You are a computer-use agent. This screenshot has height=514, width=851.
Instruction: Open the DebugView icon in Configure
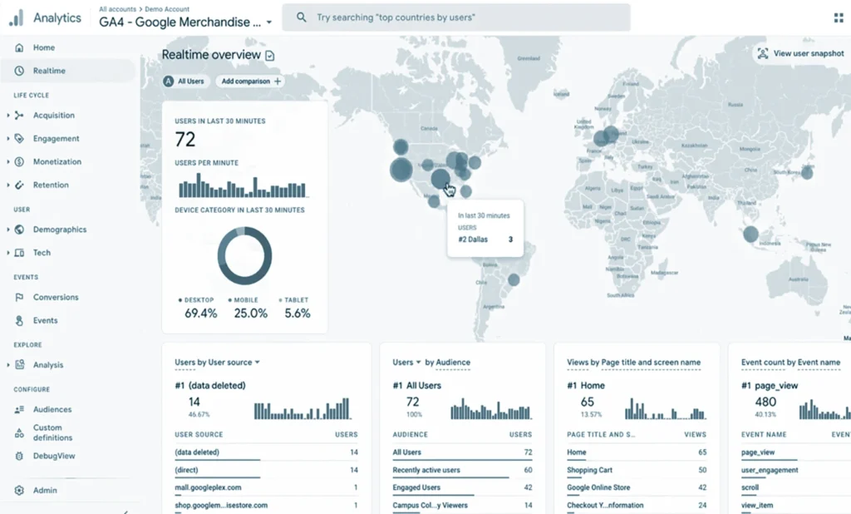(x=19, y=456)
